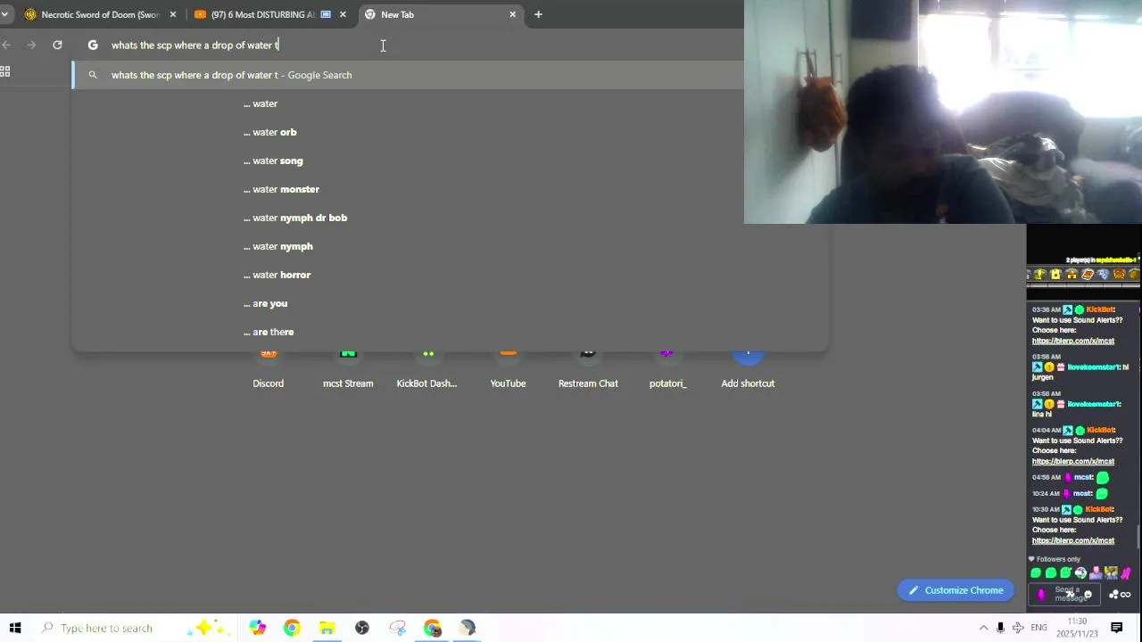1142x642 pixels.
Task: Open the potatori_ shortcut
Action: click(667, 369)
